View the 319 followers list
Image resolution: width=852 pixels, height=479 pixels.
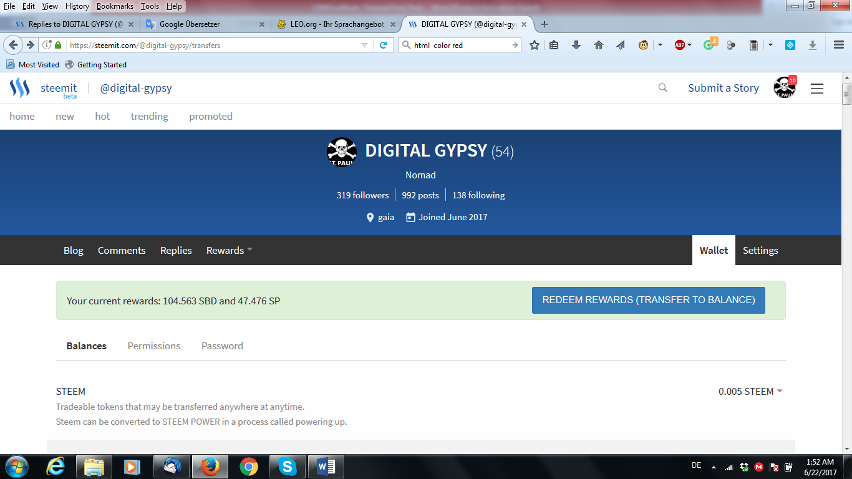tap(363, 195)
